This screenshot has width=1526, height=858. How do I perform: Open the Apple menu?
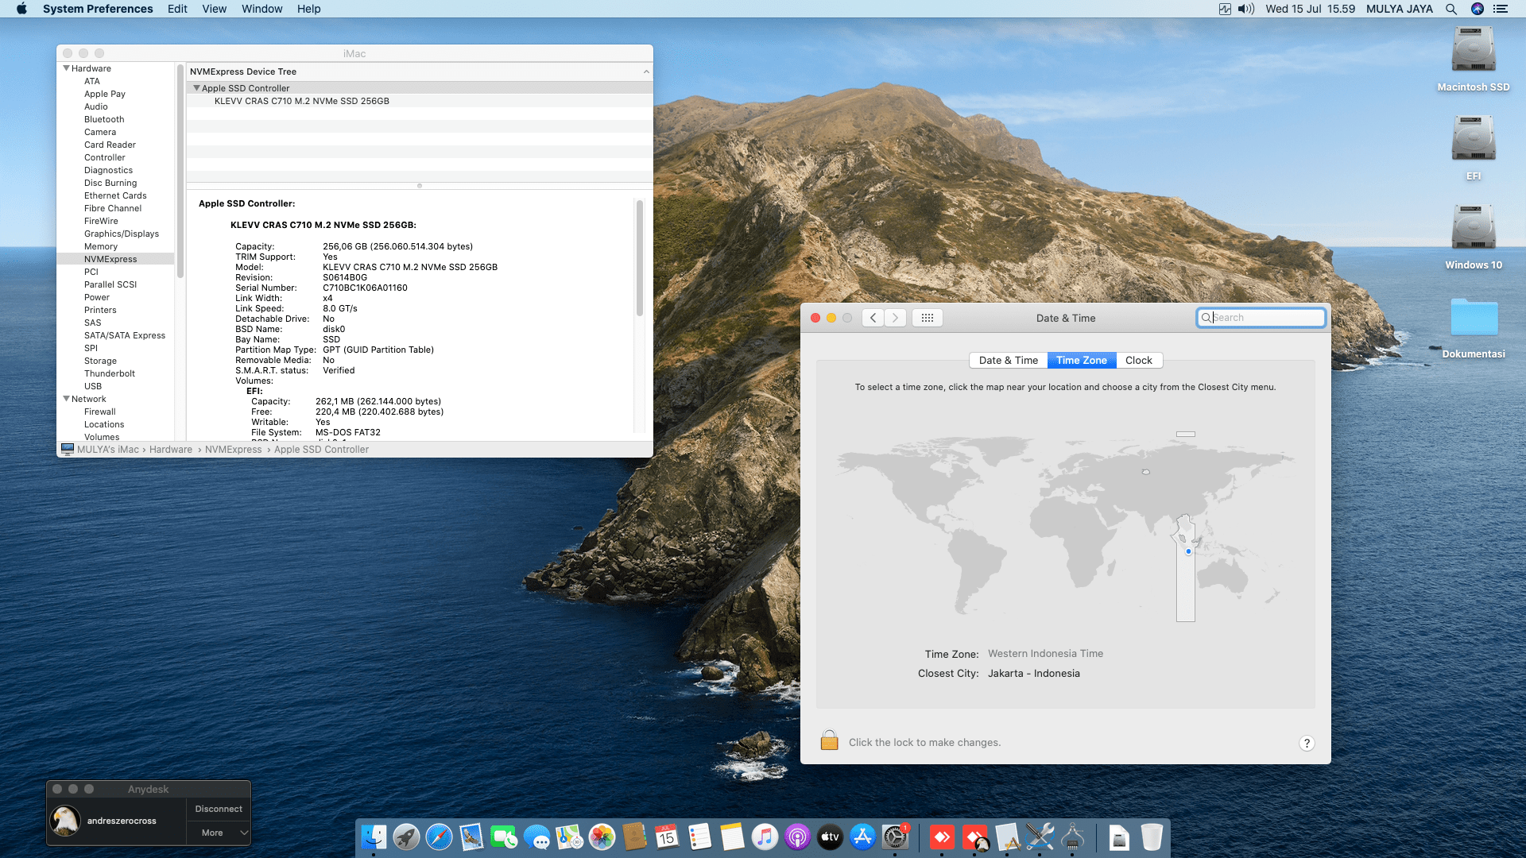[21, 9]
